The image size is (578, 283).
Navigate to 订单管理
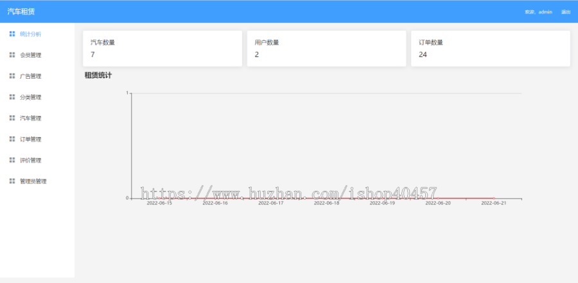pyautogui.click(x=37, y=139)
